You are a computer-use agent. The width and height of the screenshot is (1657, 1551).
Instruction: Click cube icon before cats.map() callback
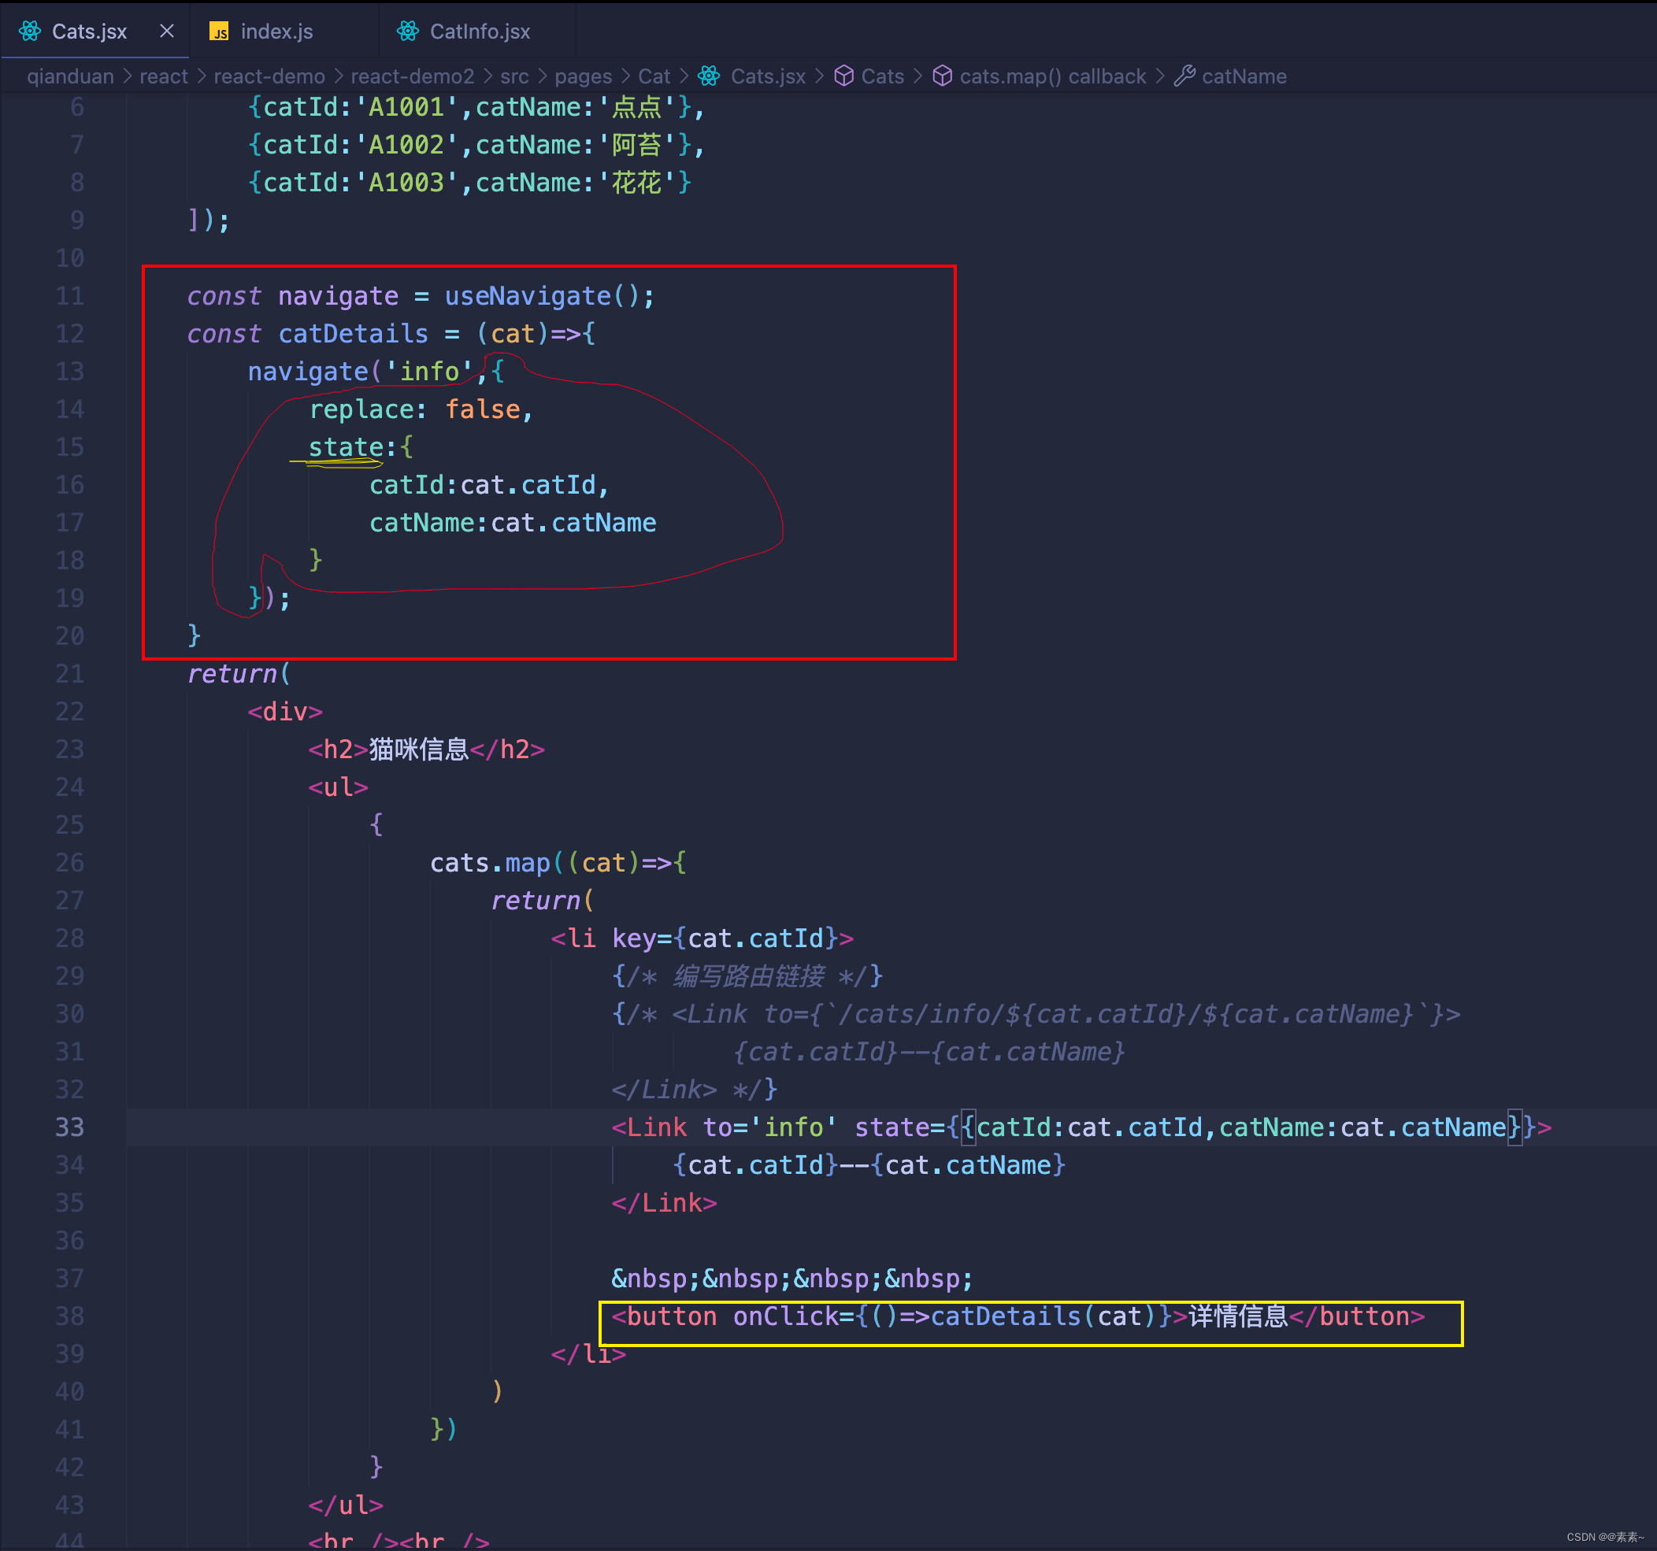pos(942,76)
